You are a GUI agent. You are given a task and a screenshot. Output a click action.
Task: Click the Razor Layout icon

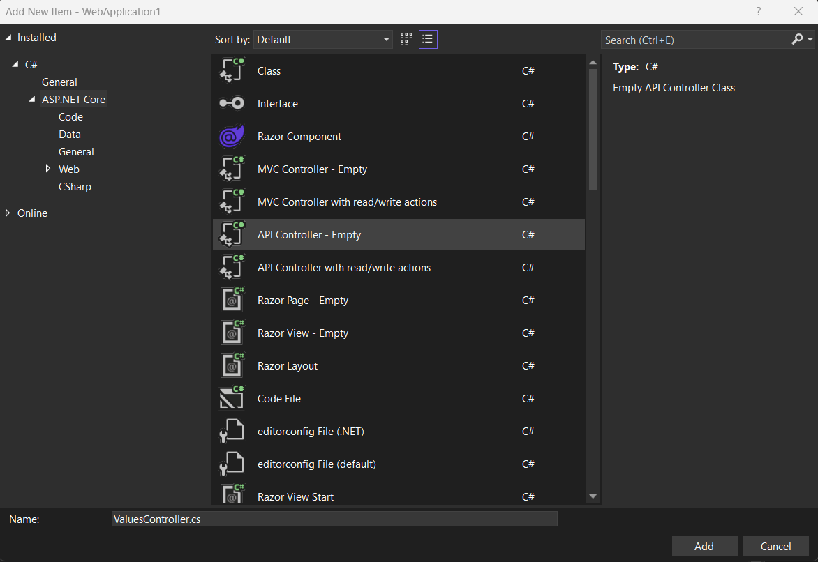click(232, 365)
